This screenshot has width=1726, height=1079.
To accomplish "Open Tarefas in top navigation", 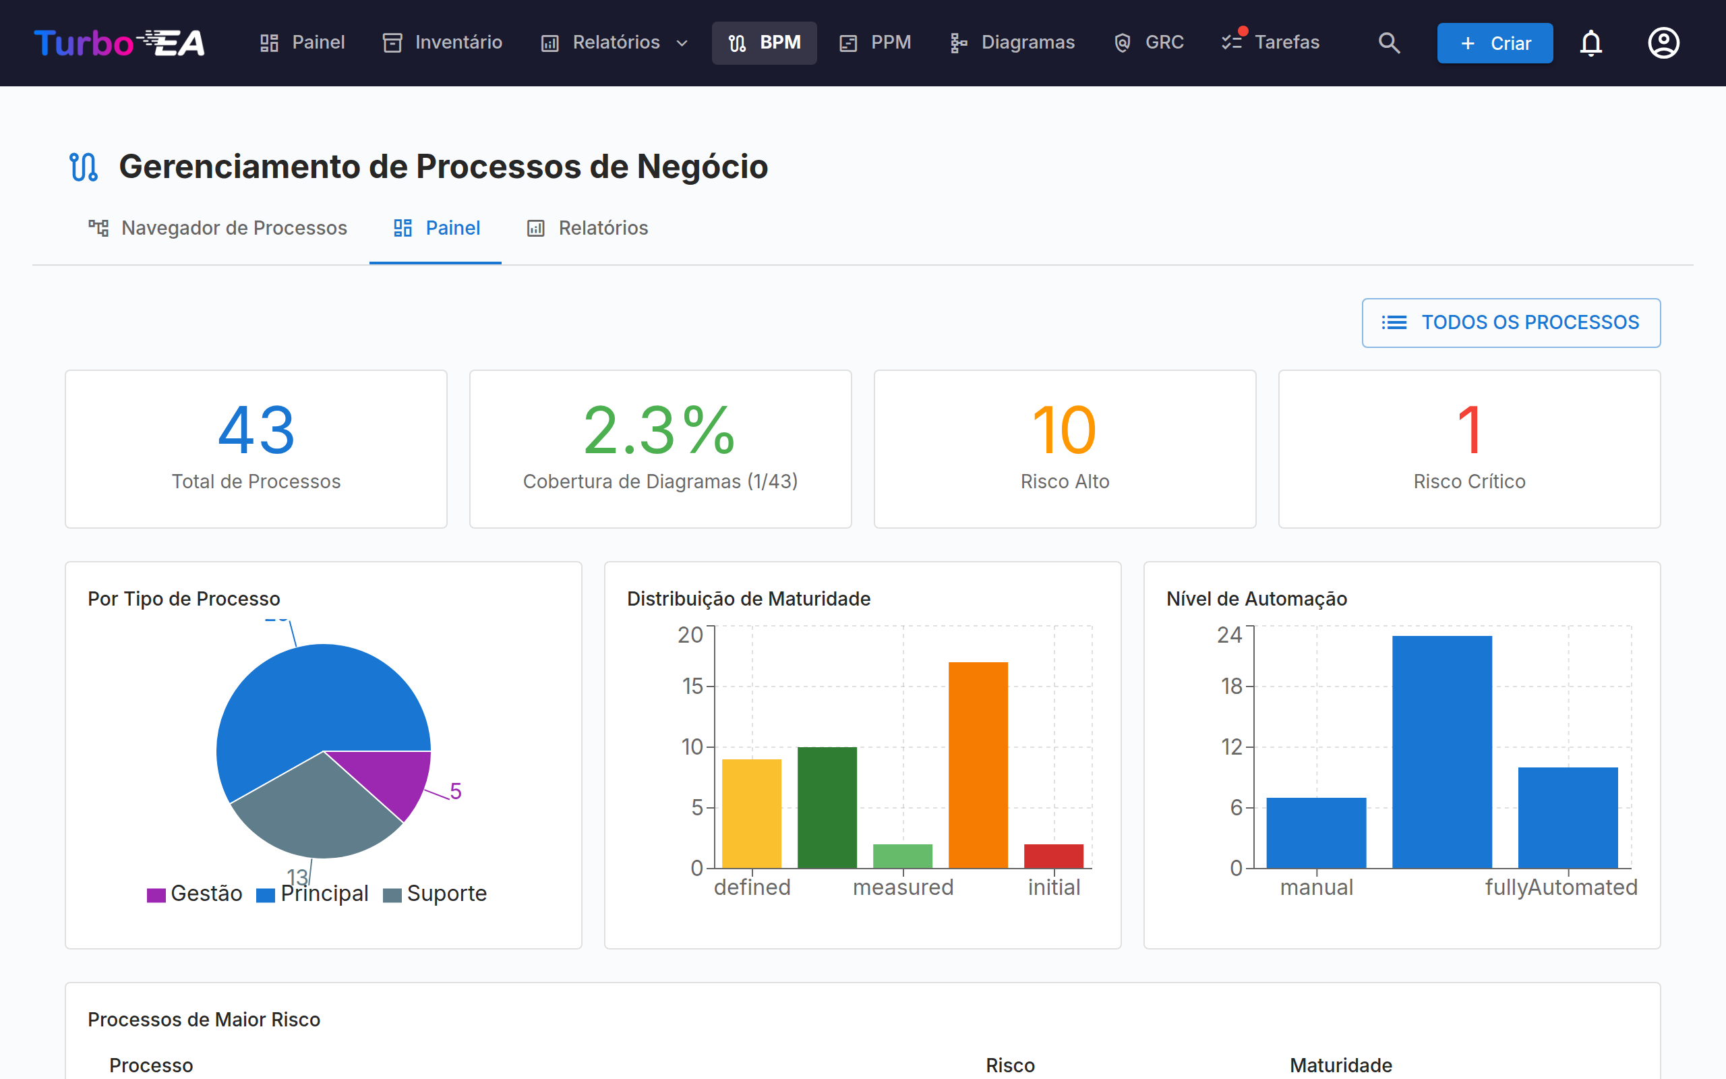I will 1271,42.
